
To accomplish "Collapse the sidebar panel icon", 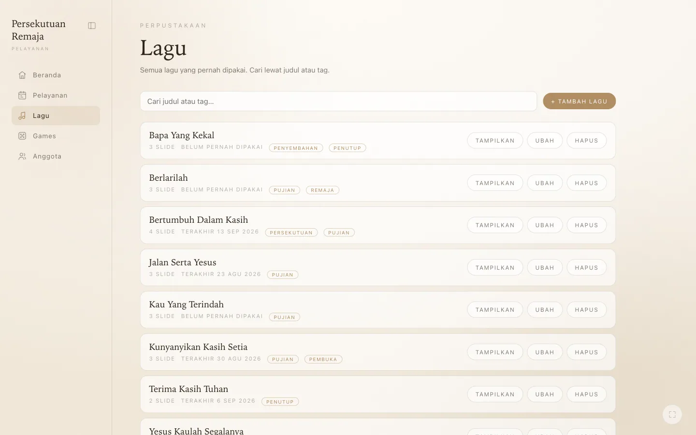I will (x=92, y=26).
